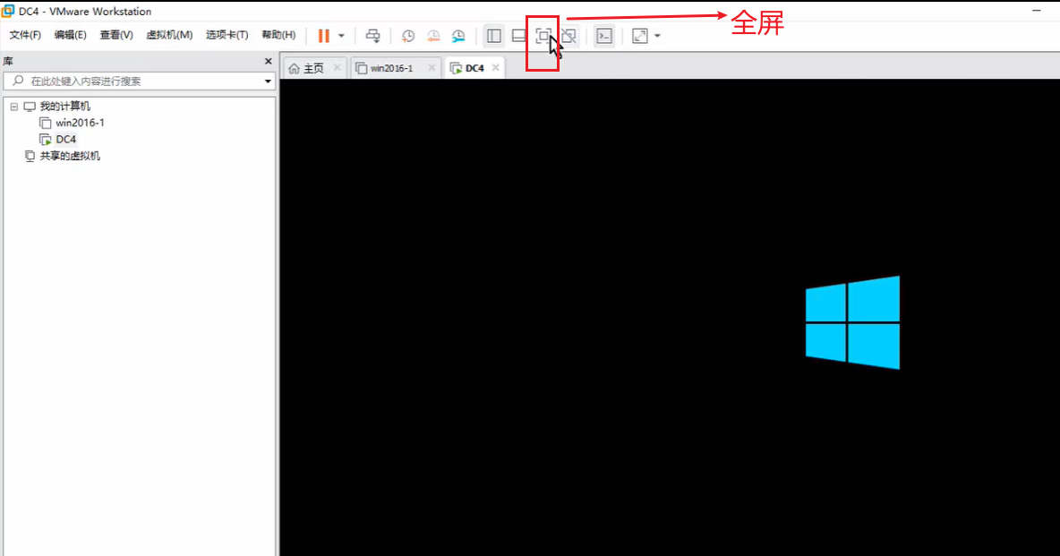Click inside the DC4 guest display
Viewport: 1060px width, 556px height.
coord(670,317)
